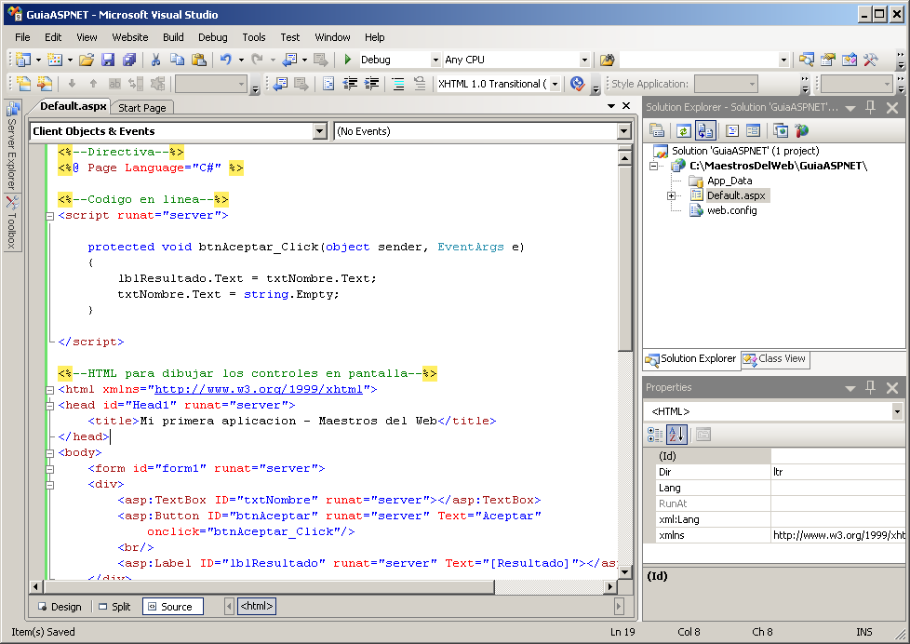
Task: Click the Increase Indent toolbar icon
Action: coord(371,84)
